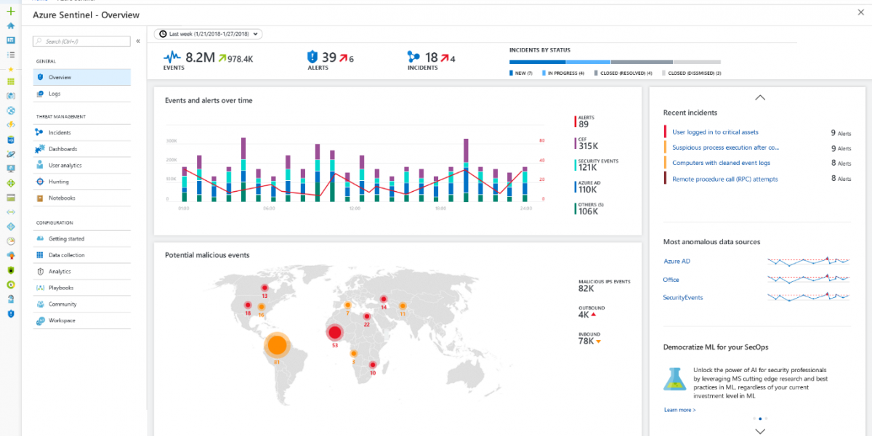Click the Alerts 89 chart legend entry

pos(586,122)
